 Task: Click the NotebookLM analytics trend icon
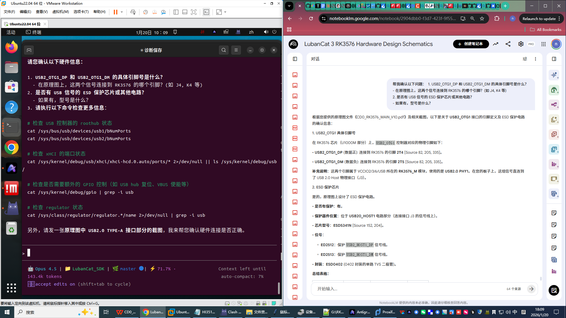pos(496,44)
